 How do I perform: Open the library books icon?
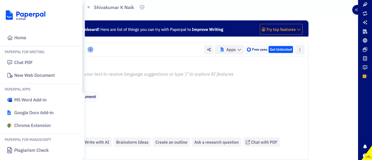(365, 32)
